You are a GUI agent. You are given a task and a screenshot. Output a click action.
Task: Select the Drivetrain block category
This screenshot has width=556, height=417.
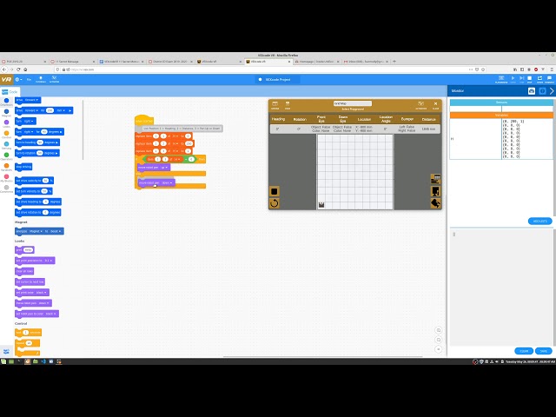click(6, 103)
